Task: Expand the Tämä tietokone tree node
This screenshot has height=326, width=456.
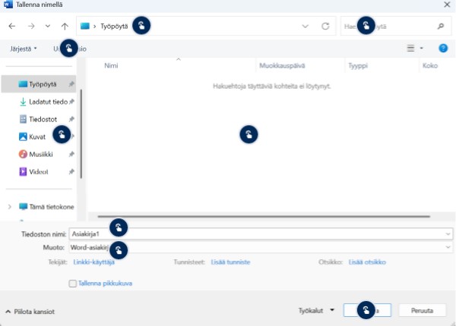Action: click(10, 206)
